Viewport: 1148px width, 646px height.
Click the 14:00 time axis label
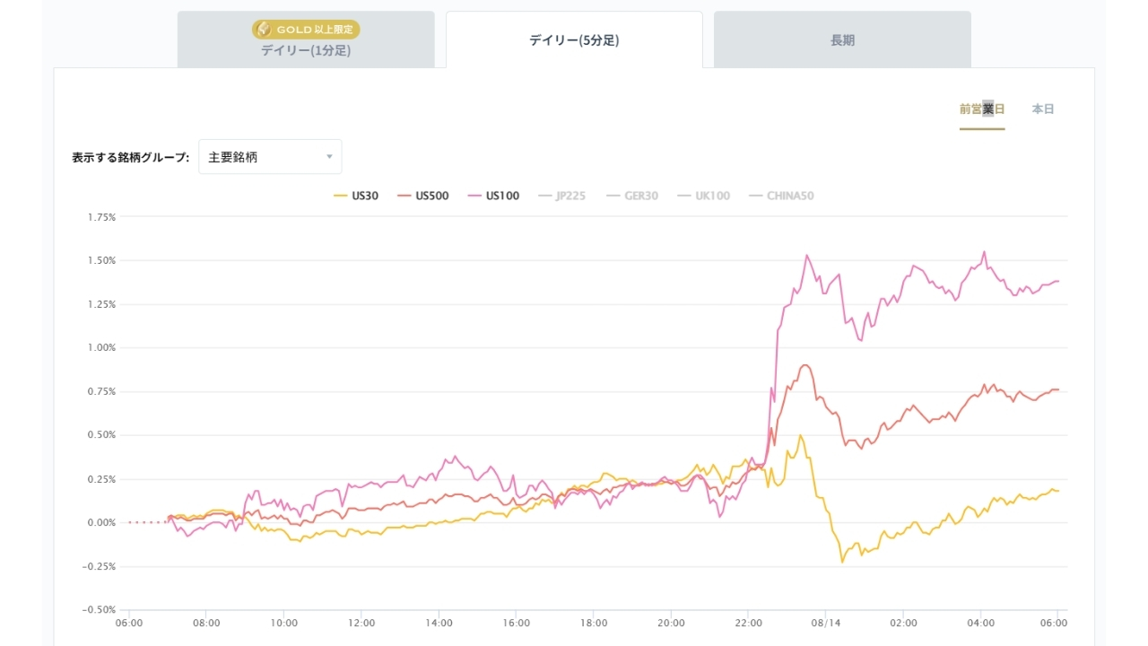click(x=439, y=622)
